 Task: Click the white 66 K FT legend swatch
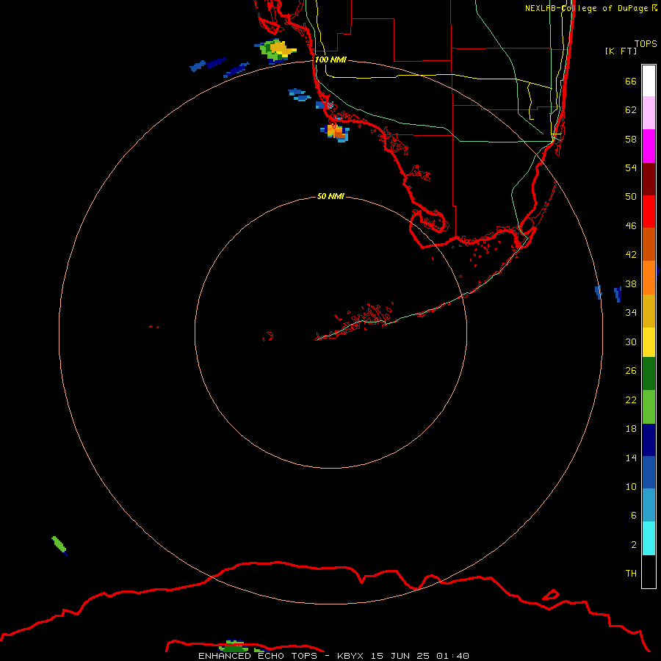pyautogui.click(x=649, y=81)
